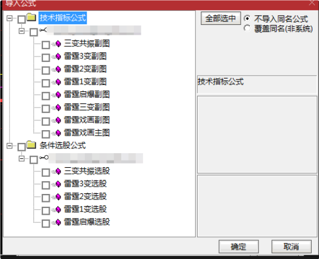Tick the 雷霆2变选股 checkbox
This screenshot has width=319, height=259.
[45, 198]
